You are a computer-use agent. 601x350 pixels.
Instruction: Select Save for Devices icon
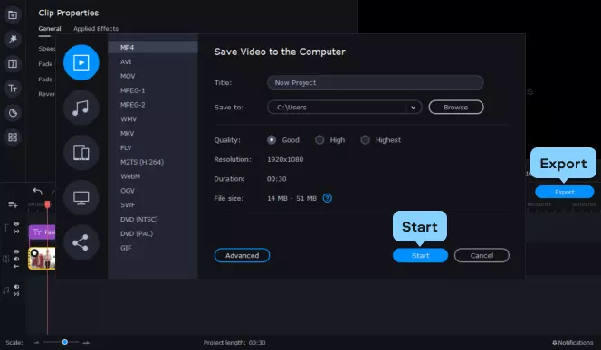(x=81, y=153)
